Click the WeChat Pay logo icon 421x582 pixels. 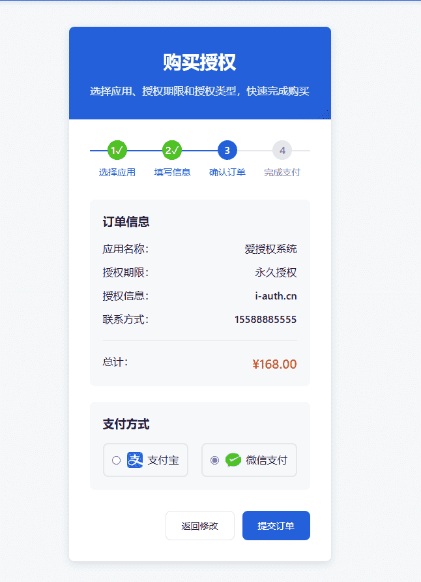click(x=233, y=460)
